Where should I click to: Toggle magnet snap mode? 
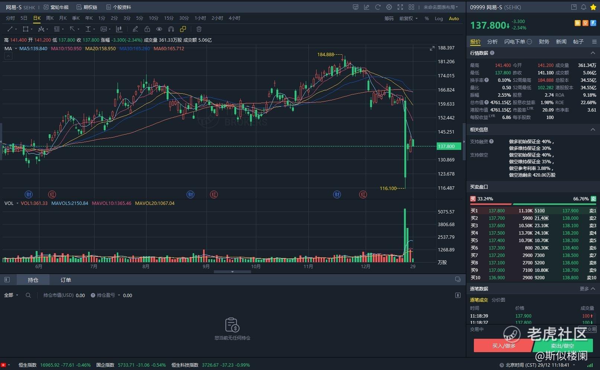[171, 29]
